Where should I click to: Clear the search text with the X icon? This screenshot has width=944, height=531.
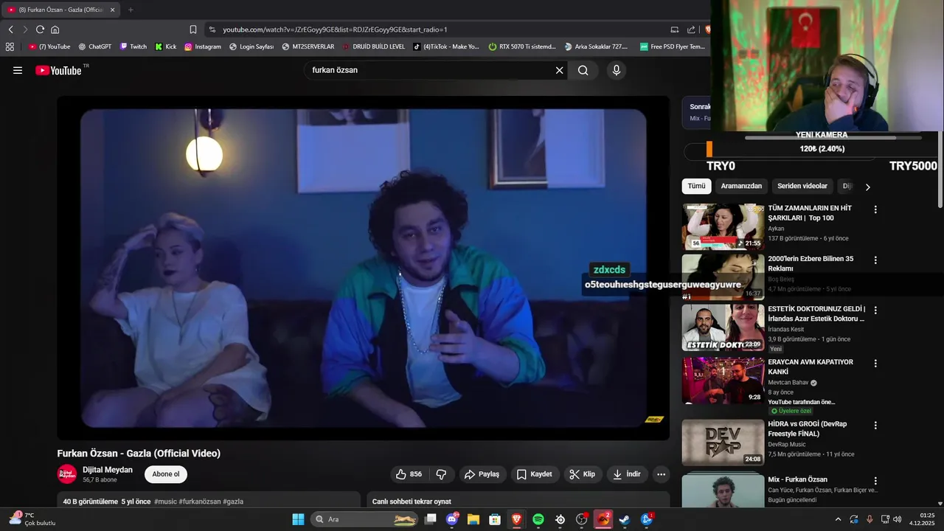point(559,70)
